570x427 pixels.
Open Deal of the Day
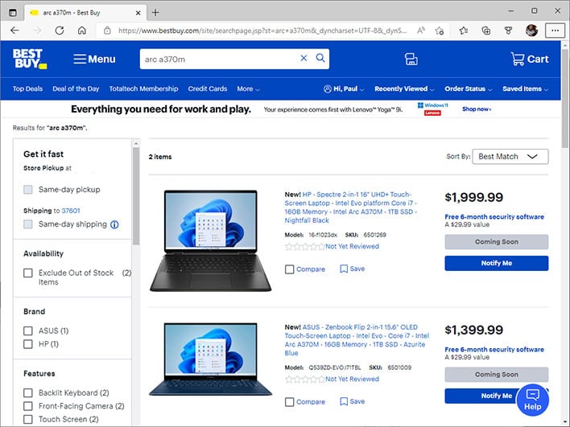tap(76, 89)
